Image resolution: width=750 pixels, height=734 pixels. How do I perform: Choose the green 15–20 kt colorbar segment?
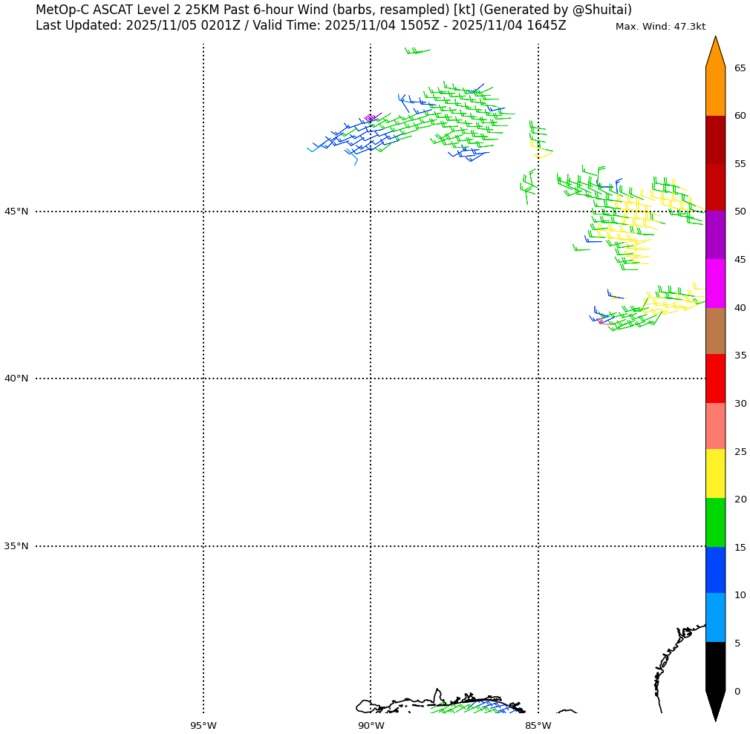click(715, 522)
